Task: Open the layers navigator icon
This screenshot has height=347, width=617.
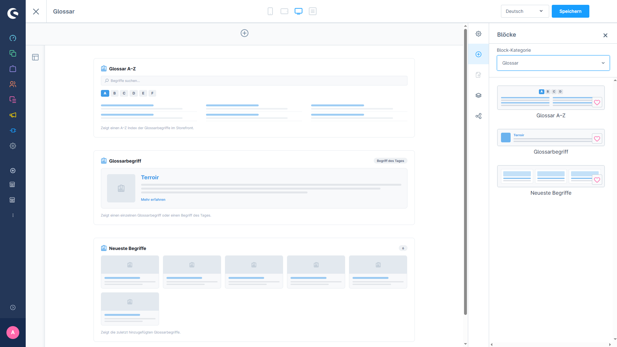Action: tap(478, 95)
